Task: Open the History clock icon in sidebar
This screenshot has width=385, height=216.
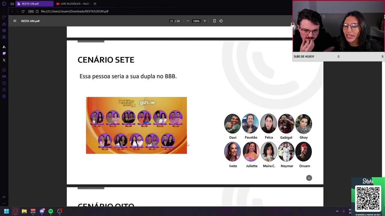Action: tap(4, 83)
